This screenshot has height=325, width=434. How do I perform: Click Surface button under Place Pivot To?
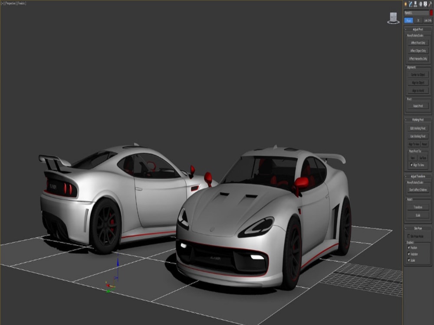(x=423, y=158)
